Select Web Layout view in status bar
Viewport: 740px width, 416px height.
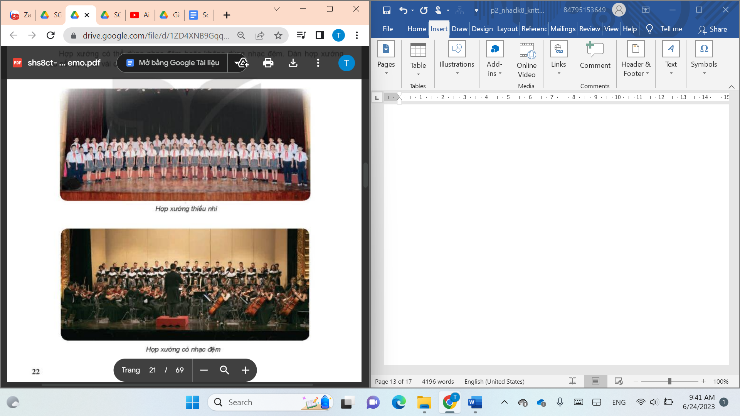click(619, 381)
